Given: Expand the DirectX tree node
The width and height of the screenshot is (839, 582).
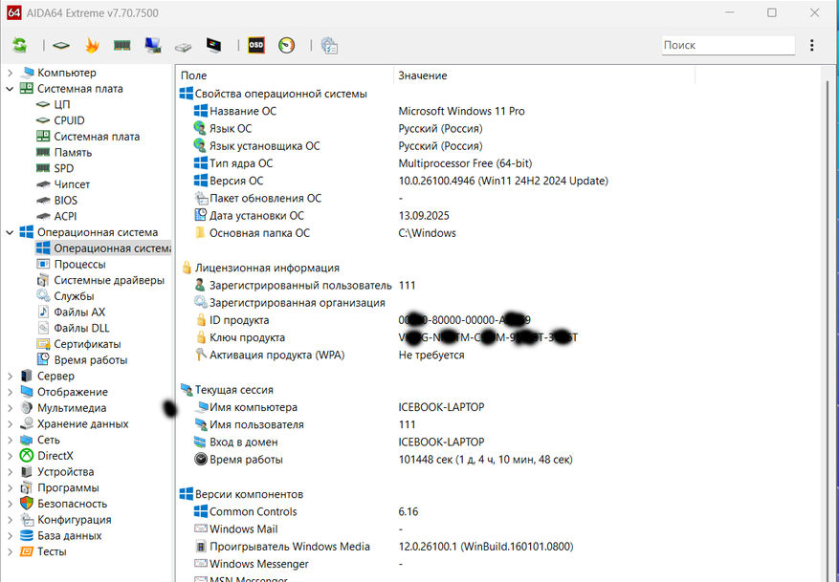Looking at the screenshot, I should (10, 456).
